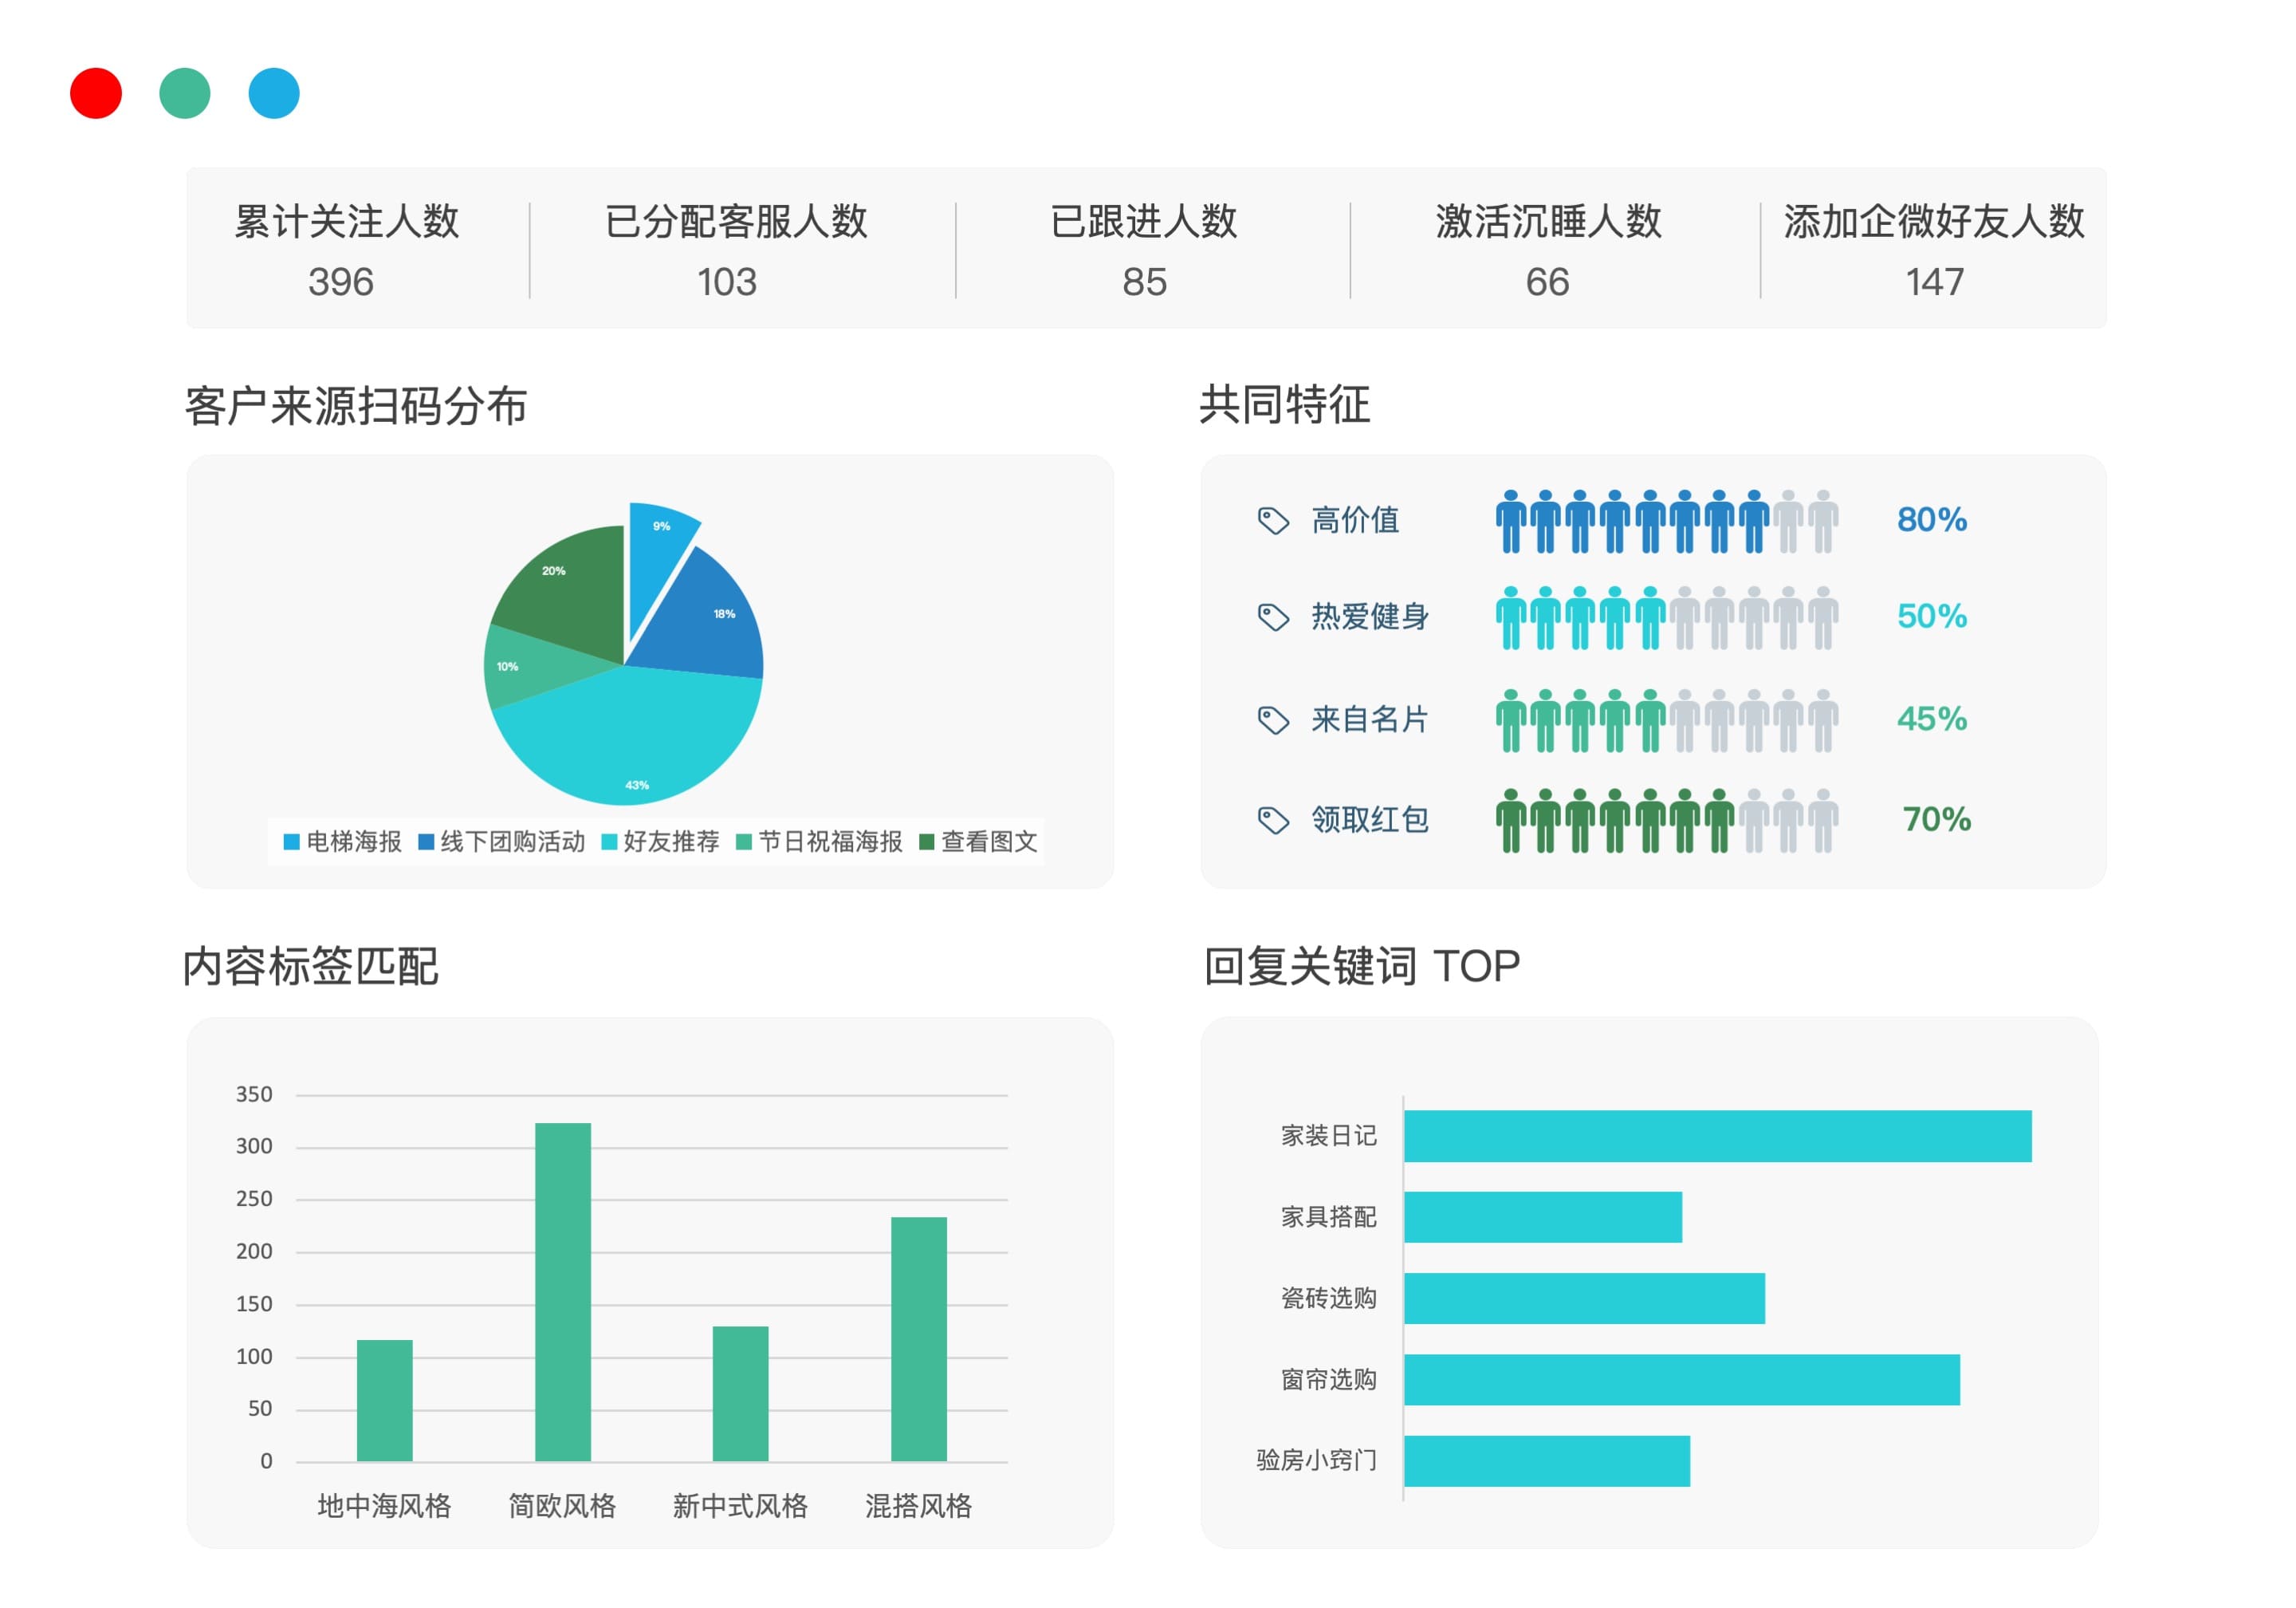Click the 已跟进人数 label
Screen dimensions: 2296x1608
coord(1144,221)
